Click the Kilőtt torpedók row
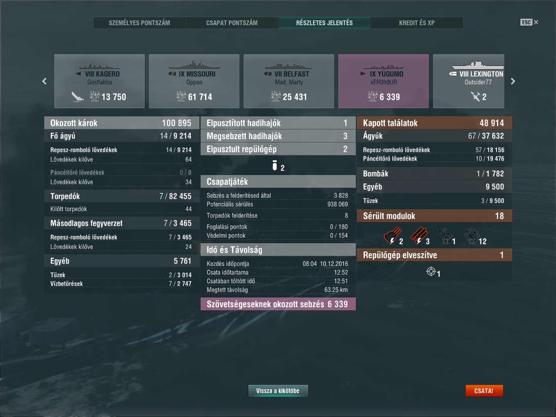556x417 pixels. (x=121, y=209)
